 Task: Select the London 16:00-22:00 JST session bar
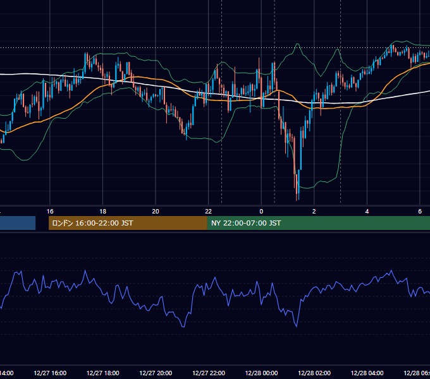[128, 223]
